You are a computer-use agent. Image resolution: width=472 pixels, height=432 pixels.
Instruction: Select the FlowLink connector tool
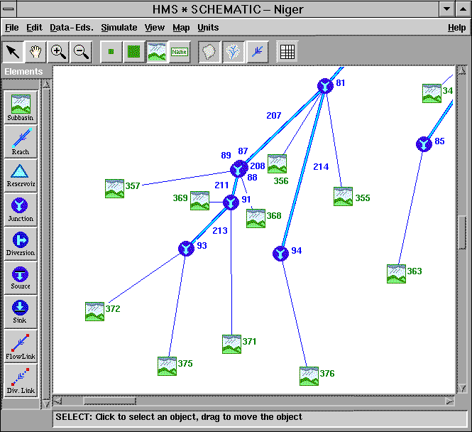[20, 345]
